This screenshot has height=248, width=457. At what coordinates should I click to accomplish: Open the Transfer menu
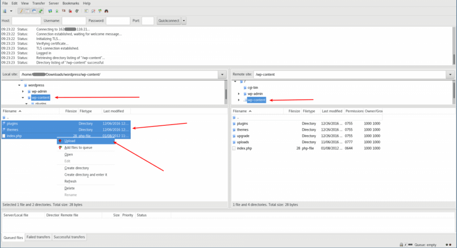38,3
